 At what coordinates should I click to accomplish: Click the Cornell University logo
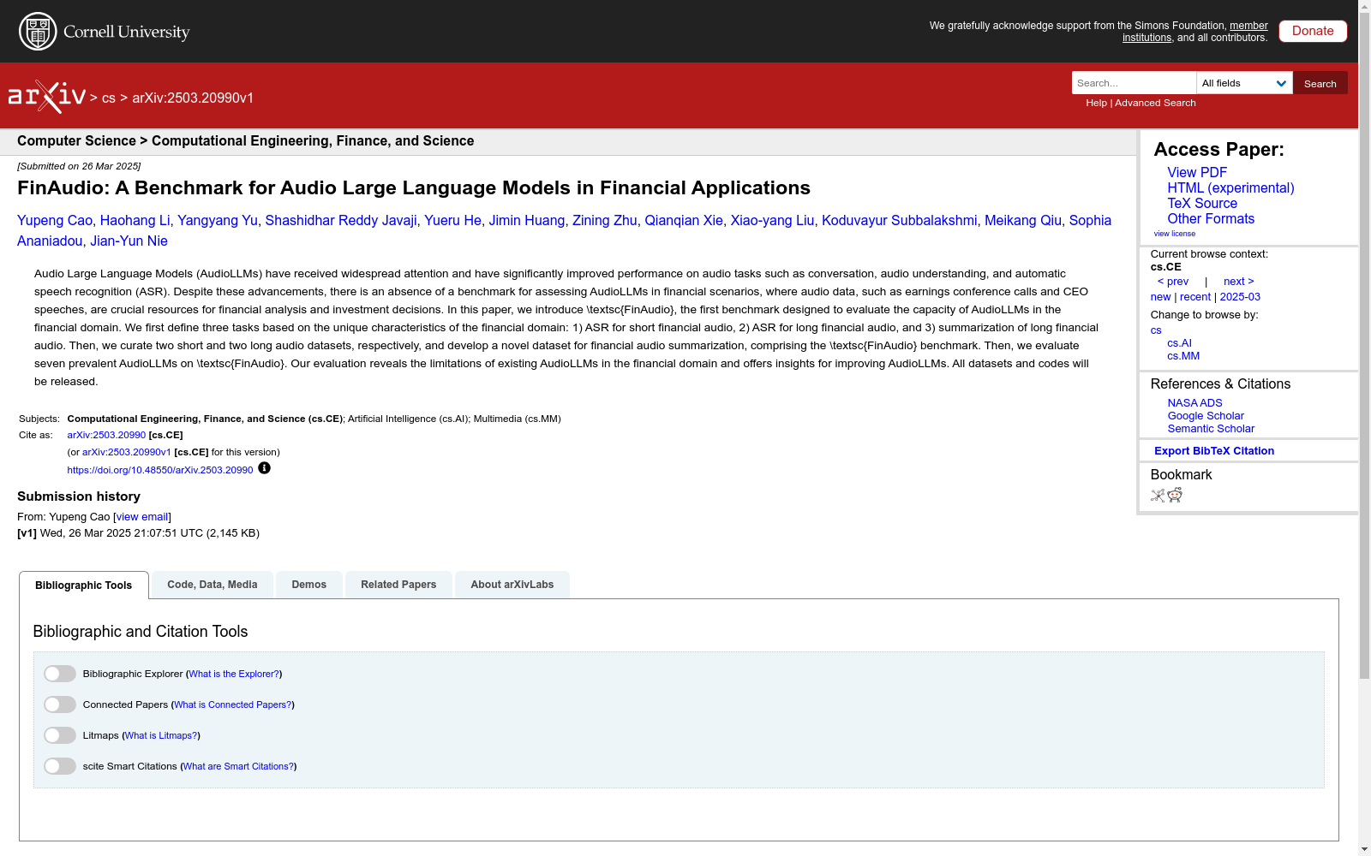click(104, 32)
